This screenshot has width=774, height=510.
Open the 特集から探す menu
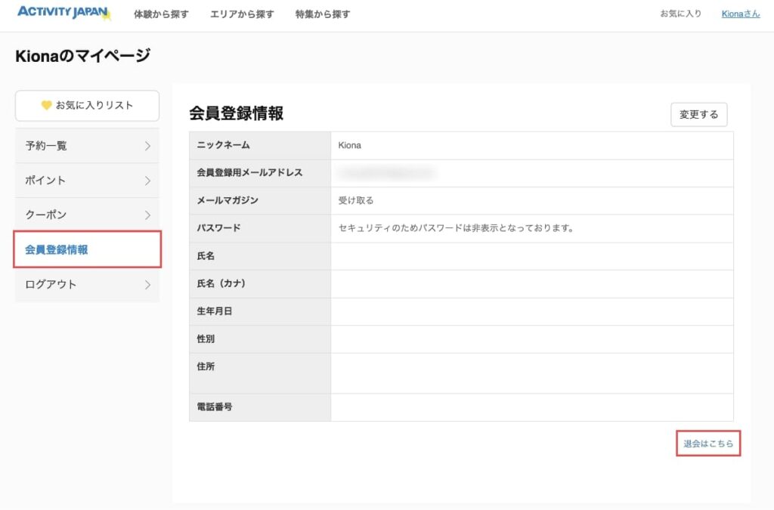[x=323, y=14]
